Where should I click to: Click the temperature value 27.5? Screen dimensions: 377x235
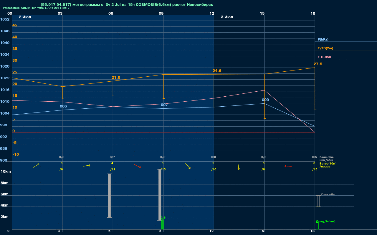(x=318, y=64)
